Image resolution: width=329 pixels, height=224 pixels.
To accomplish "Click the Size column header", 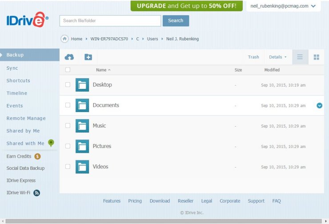I will (238, 70).
